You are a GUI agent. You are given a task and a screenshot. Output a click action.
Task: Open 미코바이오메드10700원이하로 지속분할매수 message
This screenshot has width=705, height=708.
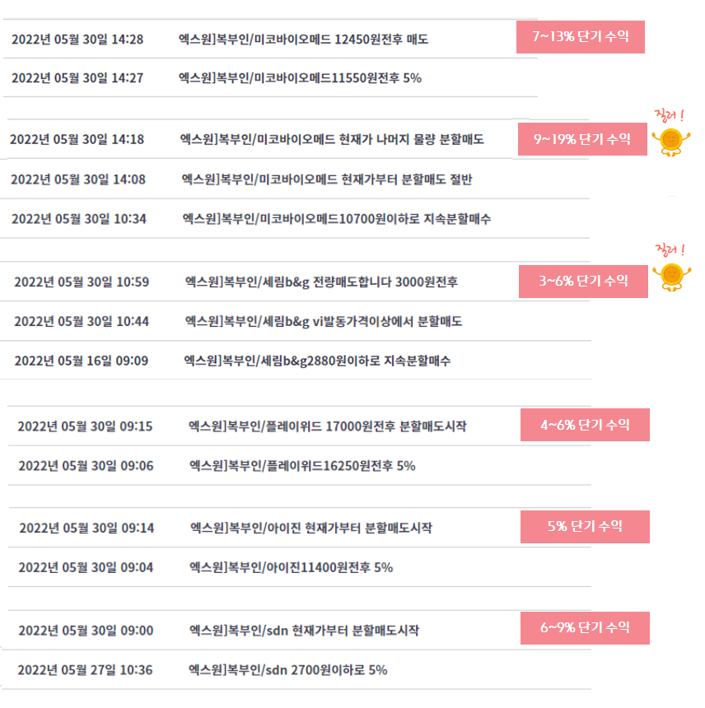click(x=337, y=219)
